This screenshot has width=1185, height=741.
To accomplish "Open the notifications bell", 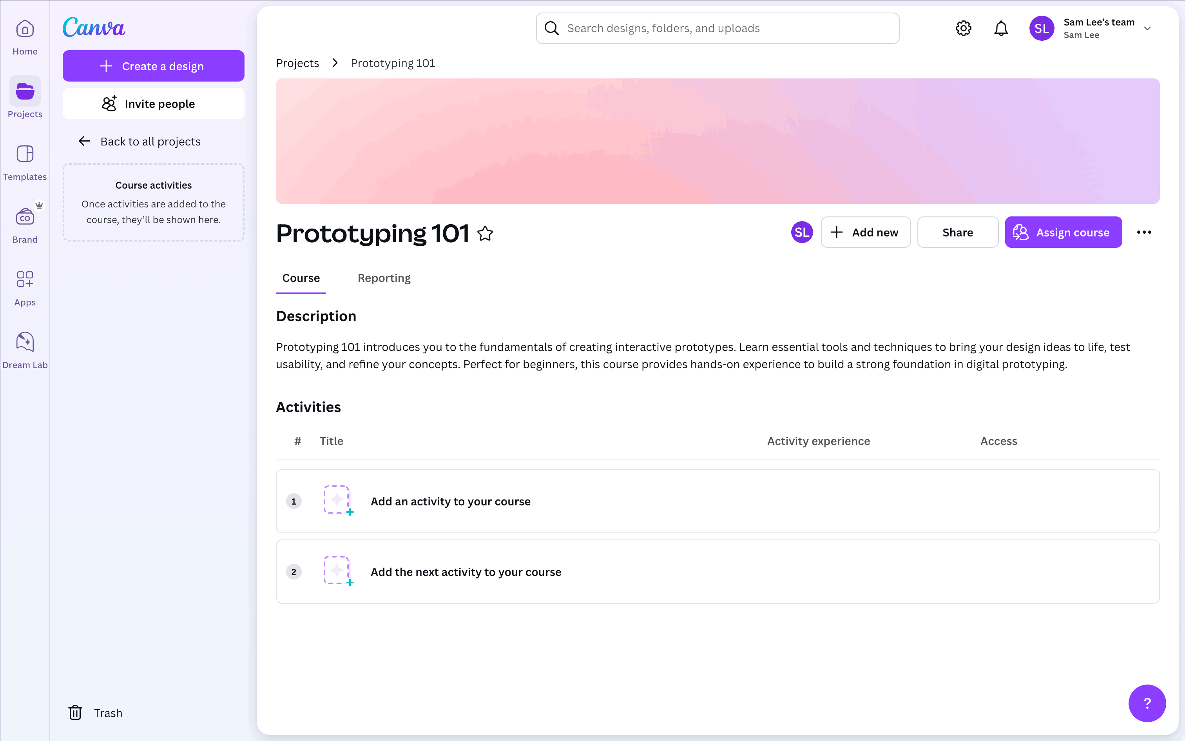I will click(1001, 28).
